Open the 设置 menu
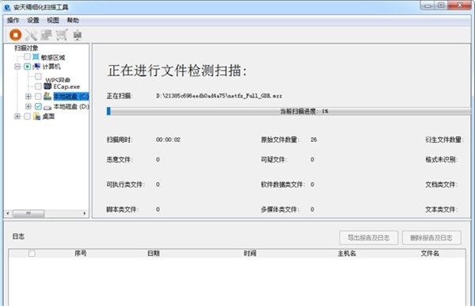 (33, 21)
